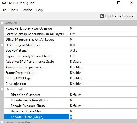Change Distortion Curvature Default value
The height and width of the screenshot is (123, 137).
(x=103, y=95)
